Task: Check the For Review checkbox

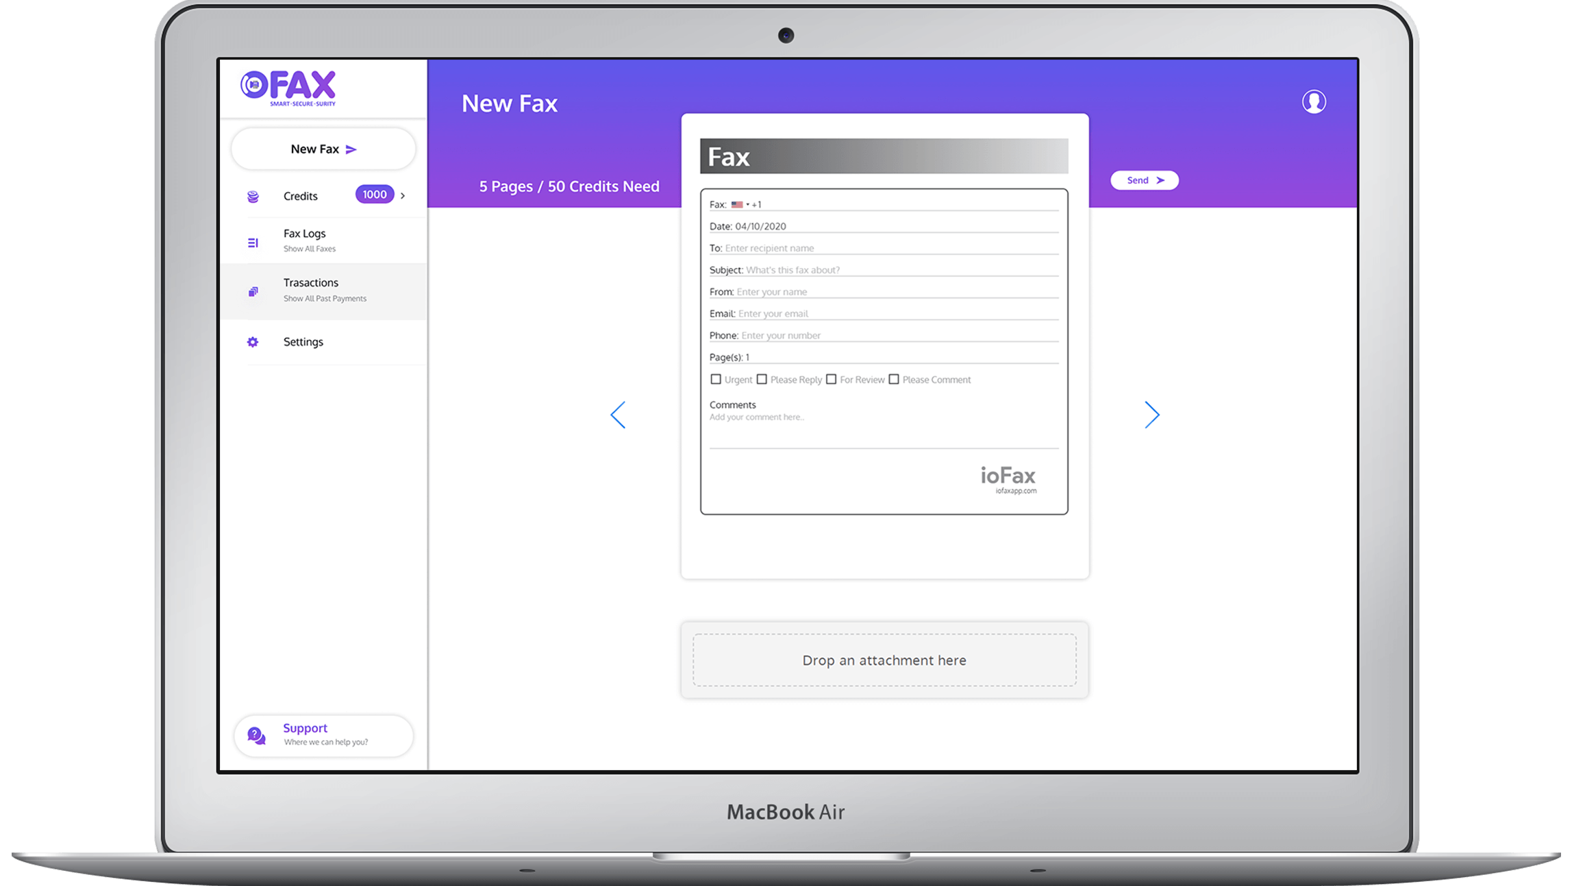Action: (832, 379)
